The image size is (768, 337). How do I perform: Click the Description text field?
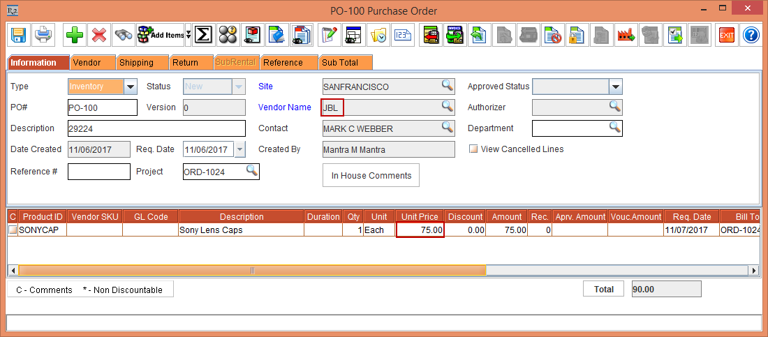[156, 128]
